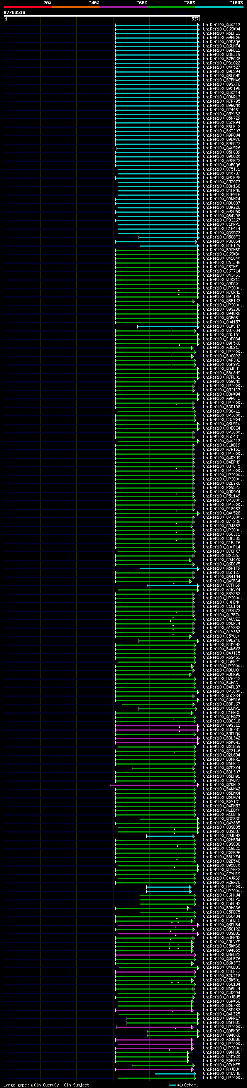Select hit UniRef100_C1E4T4
Viewport: 247px width, 1088px height.
point(222,228)
